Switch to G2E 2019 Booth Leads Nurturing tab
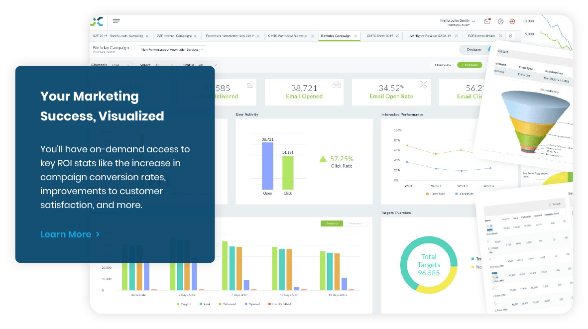This screenshot has width=588, height=329. (118, 36)
